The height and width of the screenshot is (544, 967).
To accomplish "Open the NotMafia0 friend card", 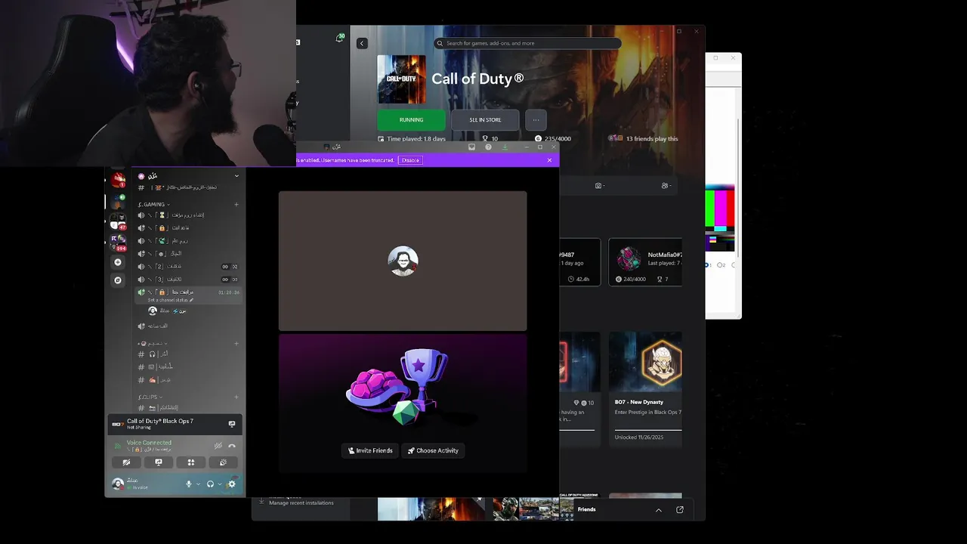I will coord(645,262).
